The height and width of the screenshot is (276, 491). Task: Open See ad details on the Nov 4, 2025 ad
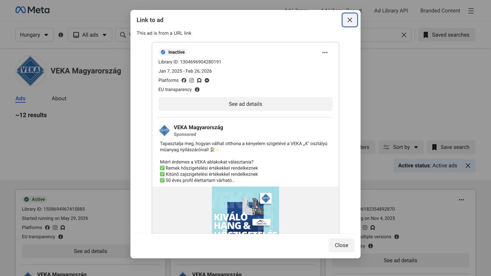pyautogui.click(x=400, y=260)
